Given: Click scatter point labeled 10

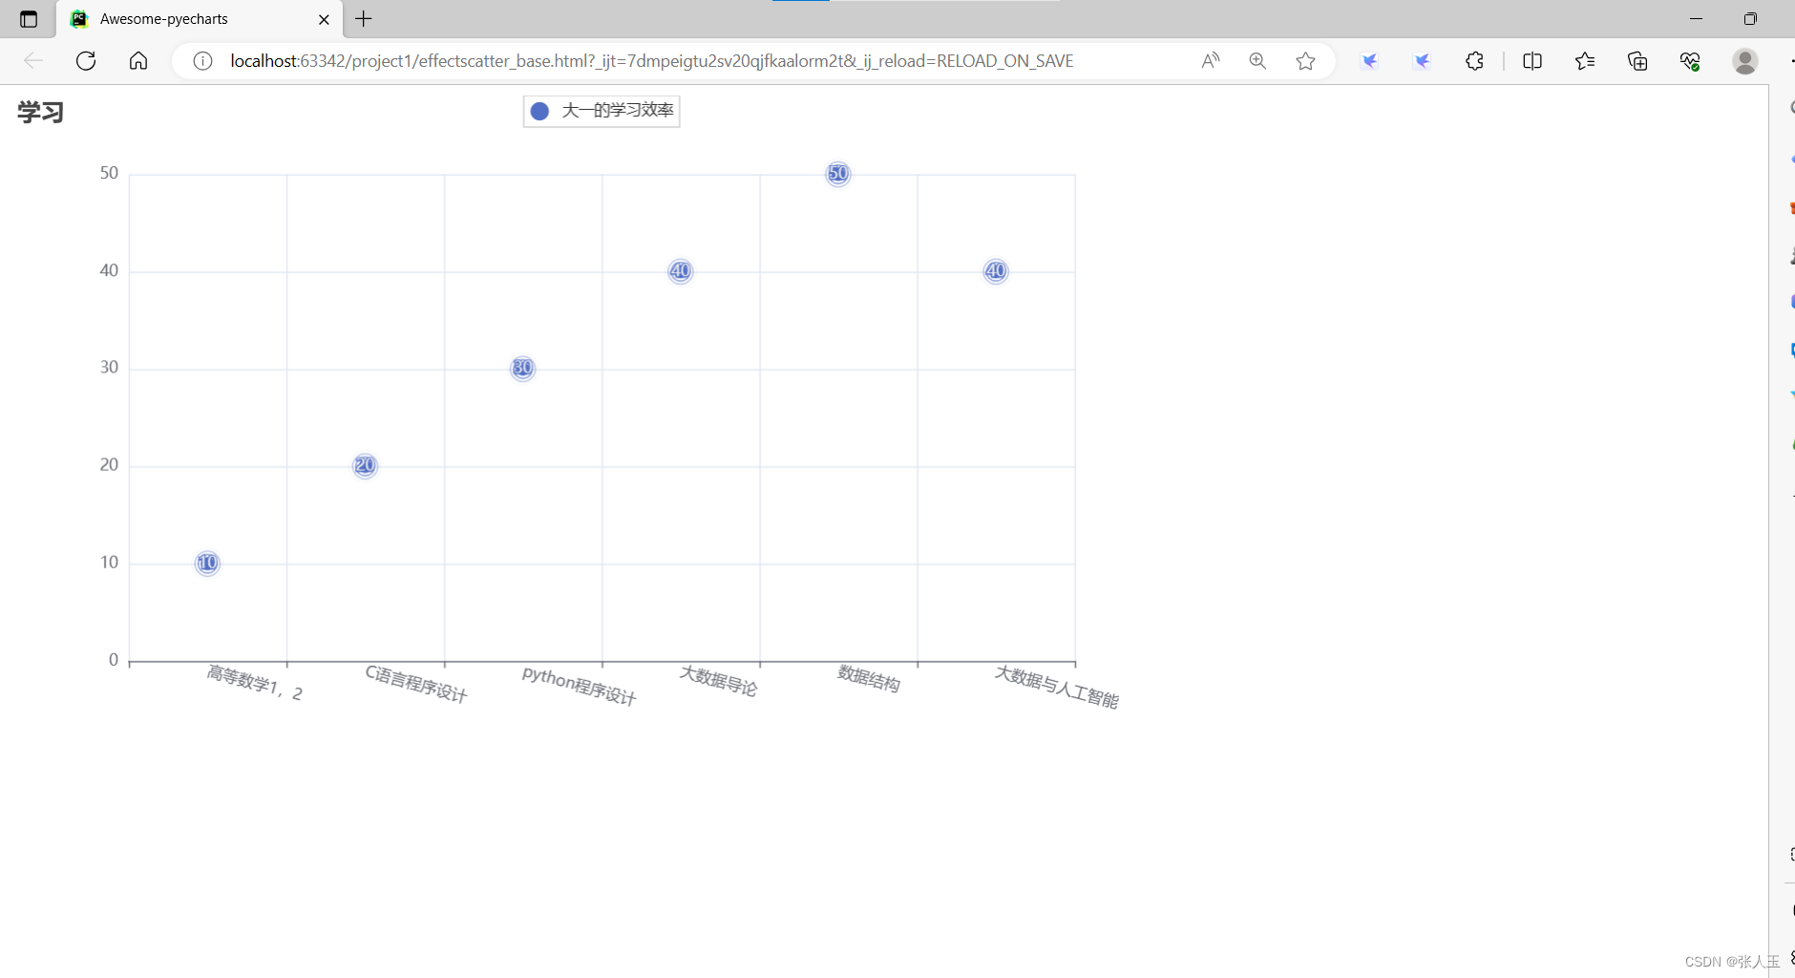Looking at the screenshot, I should click(207, 563).
